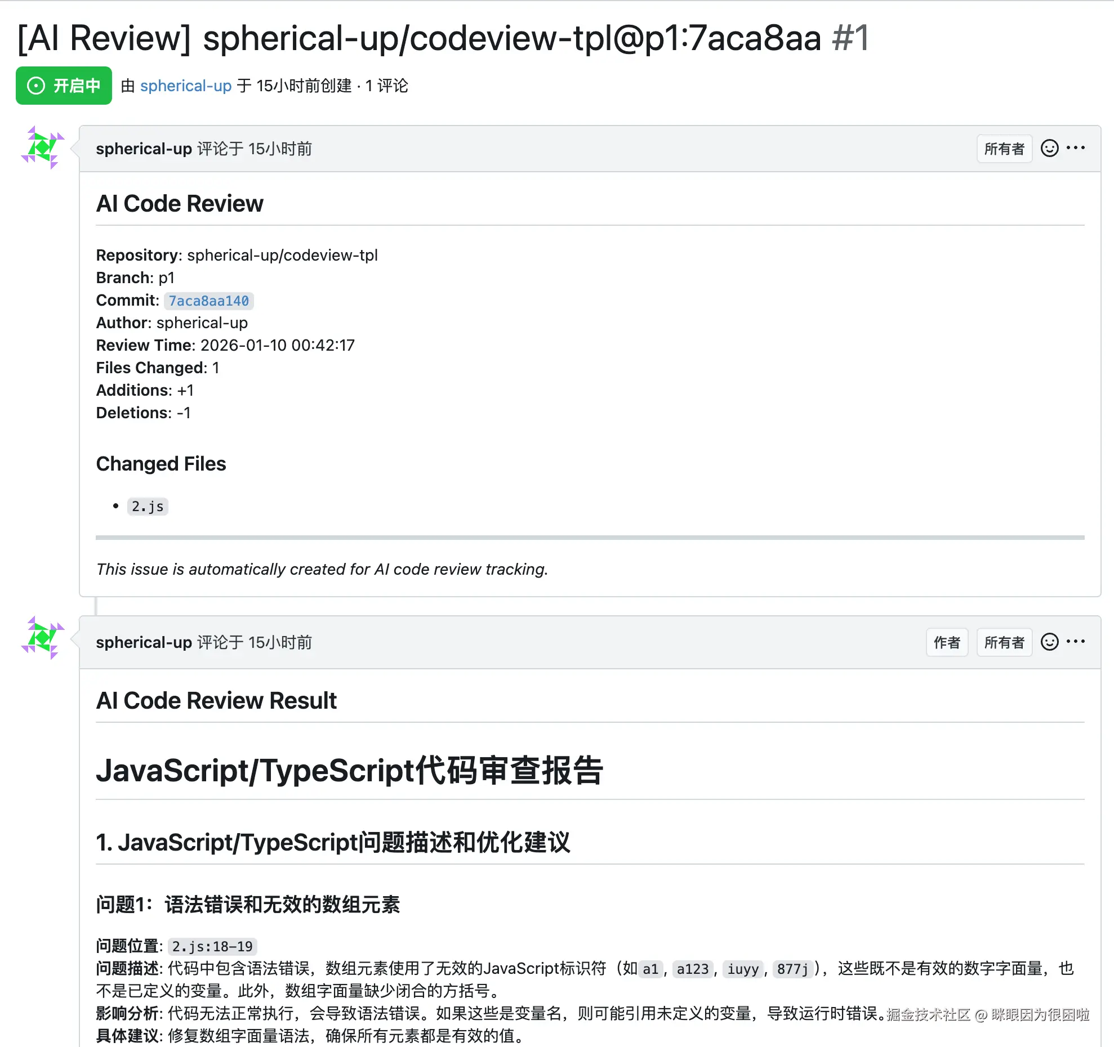The width and height of the screenshot is (1114, 1047).
Task: Click first comment's spherical-up avatar
Action: (43, 147)
